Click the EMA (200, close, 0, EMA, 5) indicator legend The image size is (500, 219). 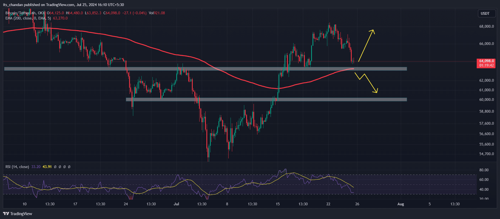pyautogui.click(x=28, y=18)
